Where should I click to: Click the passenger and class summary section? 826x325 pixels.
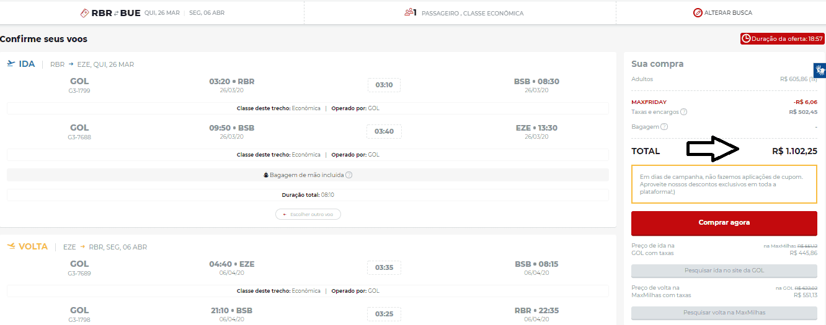click(x=464, y=13)
